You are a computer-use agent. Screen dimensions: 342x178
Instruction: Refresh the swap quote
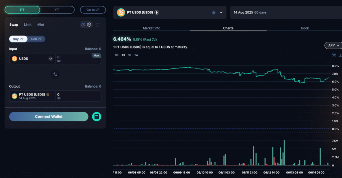point(98,25)
